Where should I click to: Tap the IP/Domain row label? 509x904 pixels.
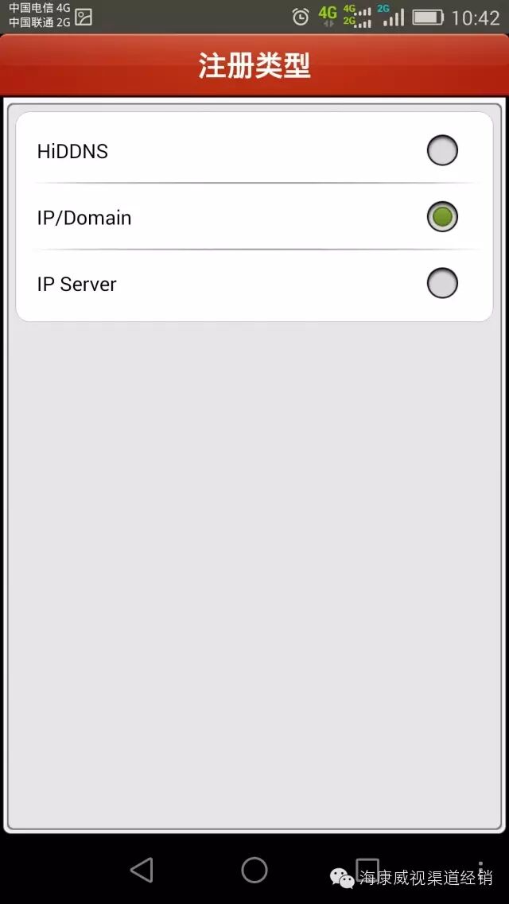coord(84,218)
